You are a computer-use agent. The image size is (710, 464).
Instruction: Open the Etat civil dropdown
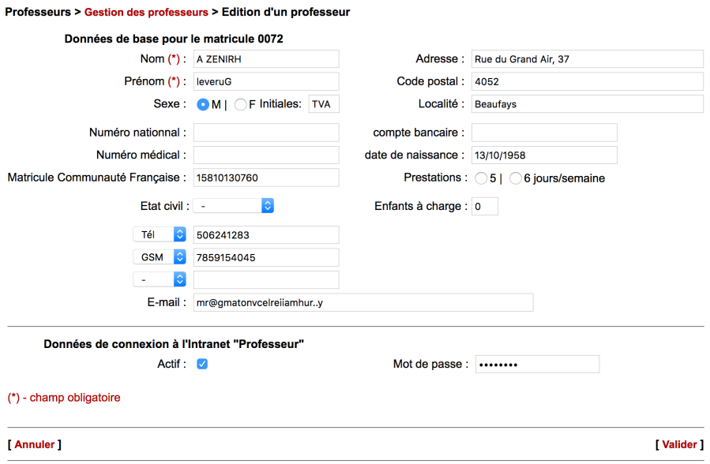click(233, 205)
